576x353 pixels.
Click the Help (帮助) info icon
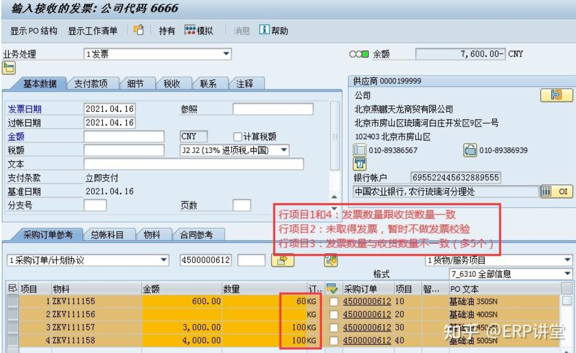(264, 30)
